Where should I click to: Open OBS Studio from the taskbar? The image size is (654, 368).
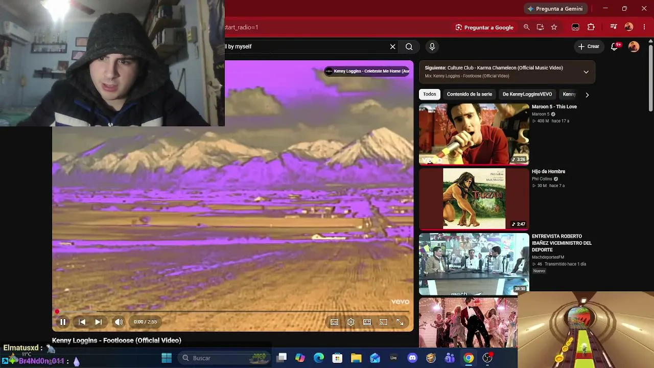click(x=487, y=358)
